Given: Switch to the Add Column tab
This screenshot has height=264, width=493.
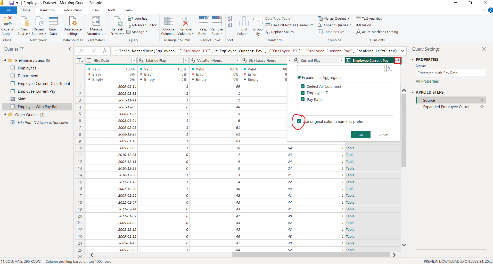Looking at the screenshot, I should (73, 10).
